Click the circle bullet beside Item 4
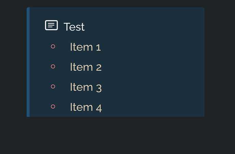This screenshot has width=235, height=154. 53,107
